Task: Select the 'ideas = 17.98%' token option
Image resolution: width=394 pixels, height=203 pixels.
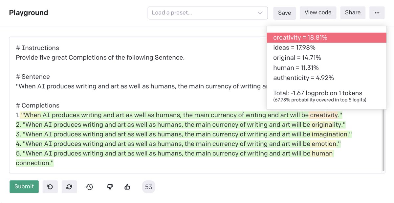Action: (294, 48)
